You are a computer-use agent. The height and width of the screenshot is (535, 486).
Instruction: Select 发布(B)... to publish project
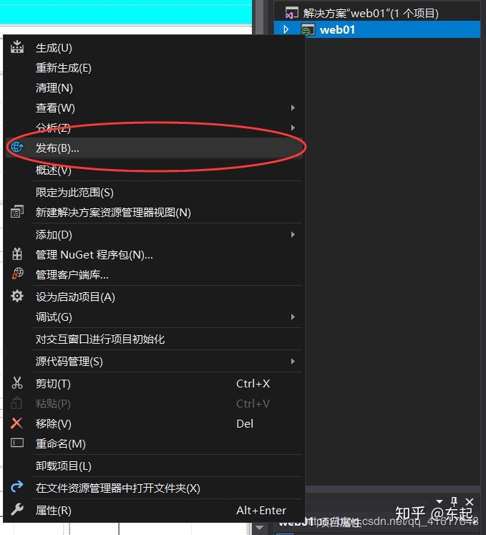click(x=153, y=148)
